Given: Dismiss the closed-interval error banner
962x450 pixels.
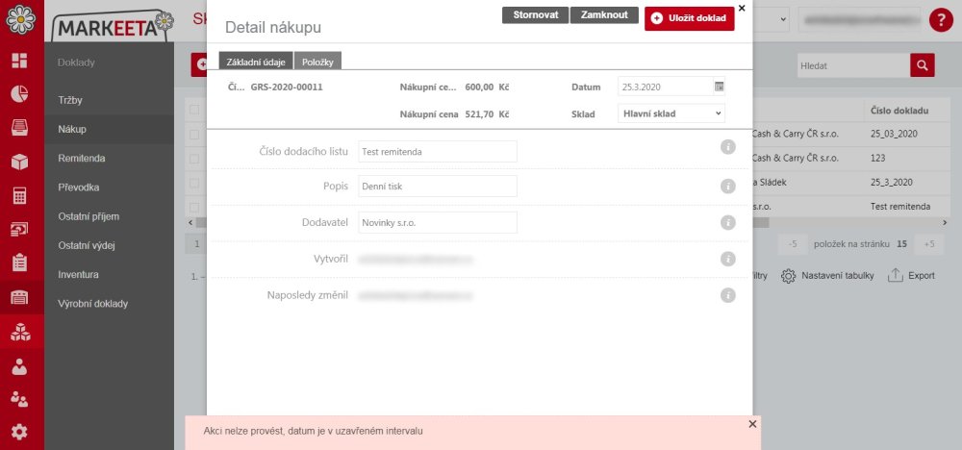Looking at the screenshot, I should pos(753,424).
